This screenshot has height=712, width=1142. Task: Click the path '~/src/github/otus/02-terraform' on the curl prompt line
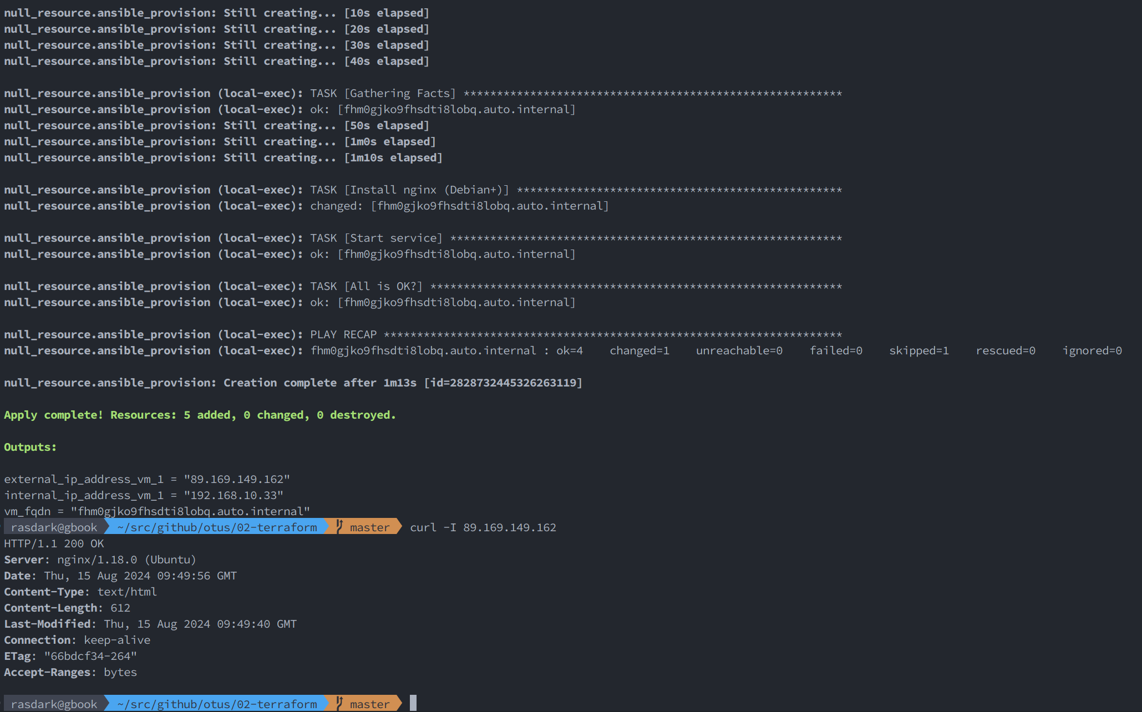click(x=217, y=527)
